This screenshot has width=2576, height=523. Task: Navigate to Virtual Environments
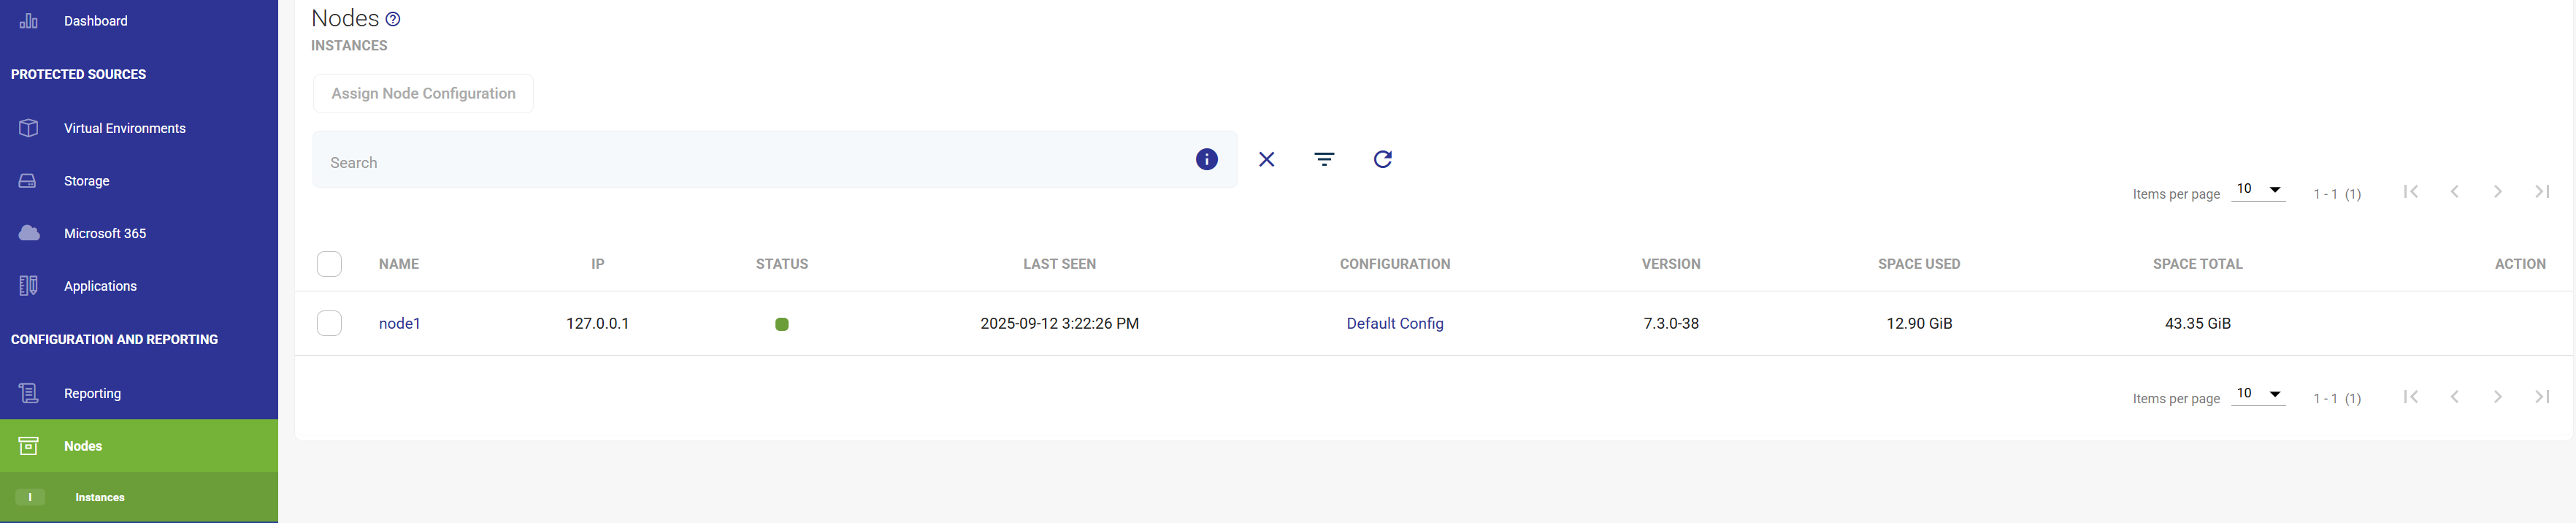click(x=124, y=128)
